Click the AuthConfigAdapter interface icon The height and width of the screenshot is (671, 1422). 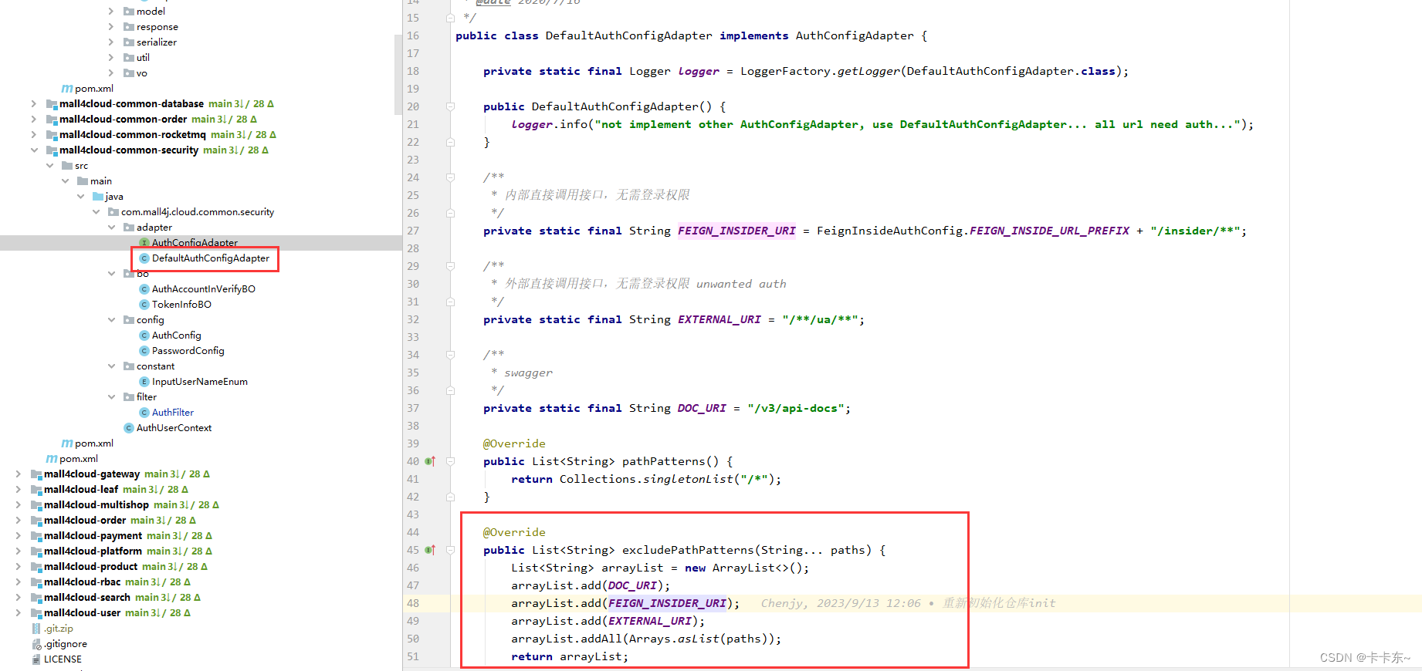coord(144,243)
